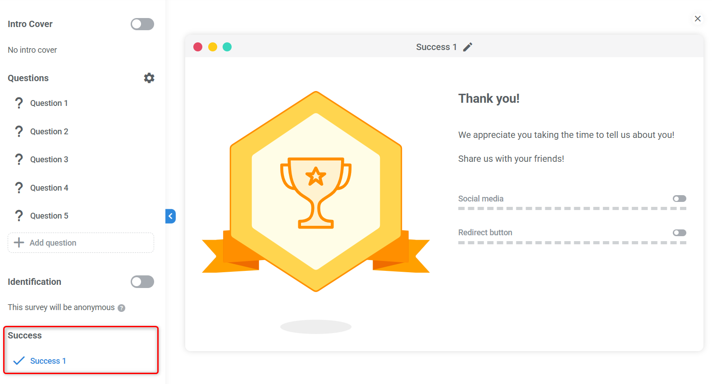
Task: Click the red dot in the preview window
Action: (x=198, y=46)
